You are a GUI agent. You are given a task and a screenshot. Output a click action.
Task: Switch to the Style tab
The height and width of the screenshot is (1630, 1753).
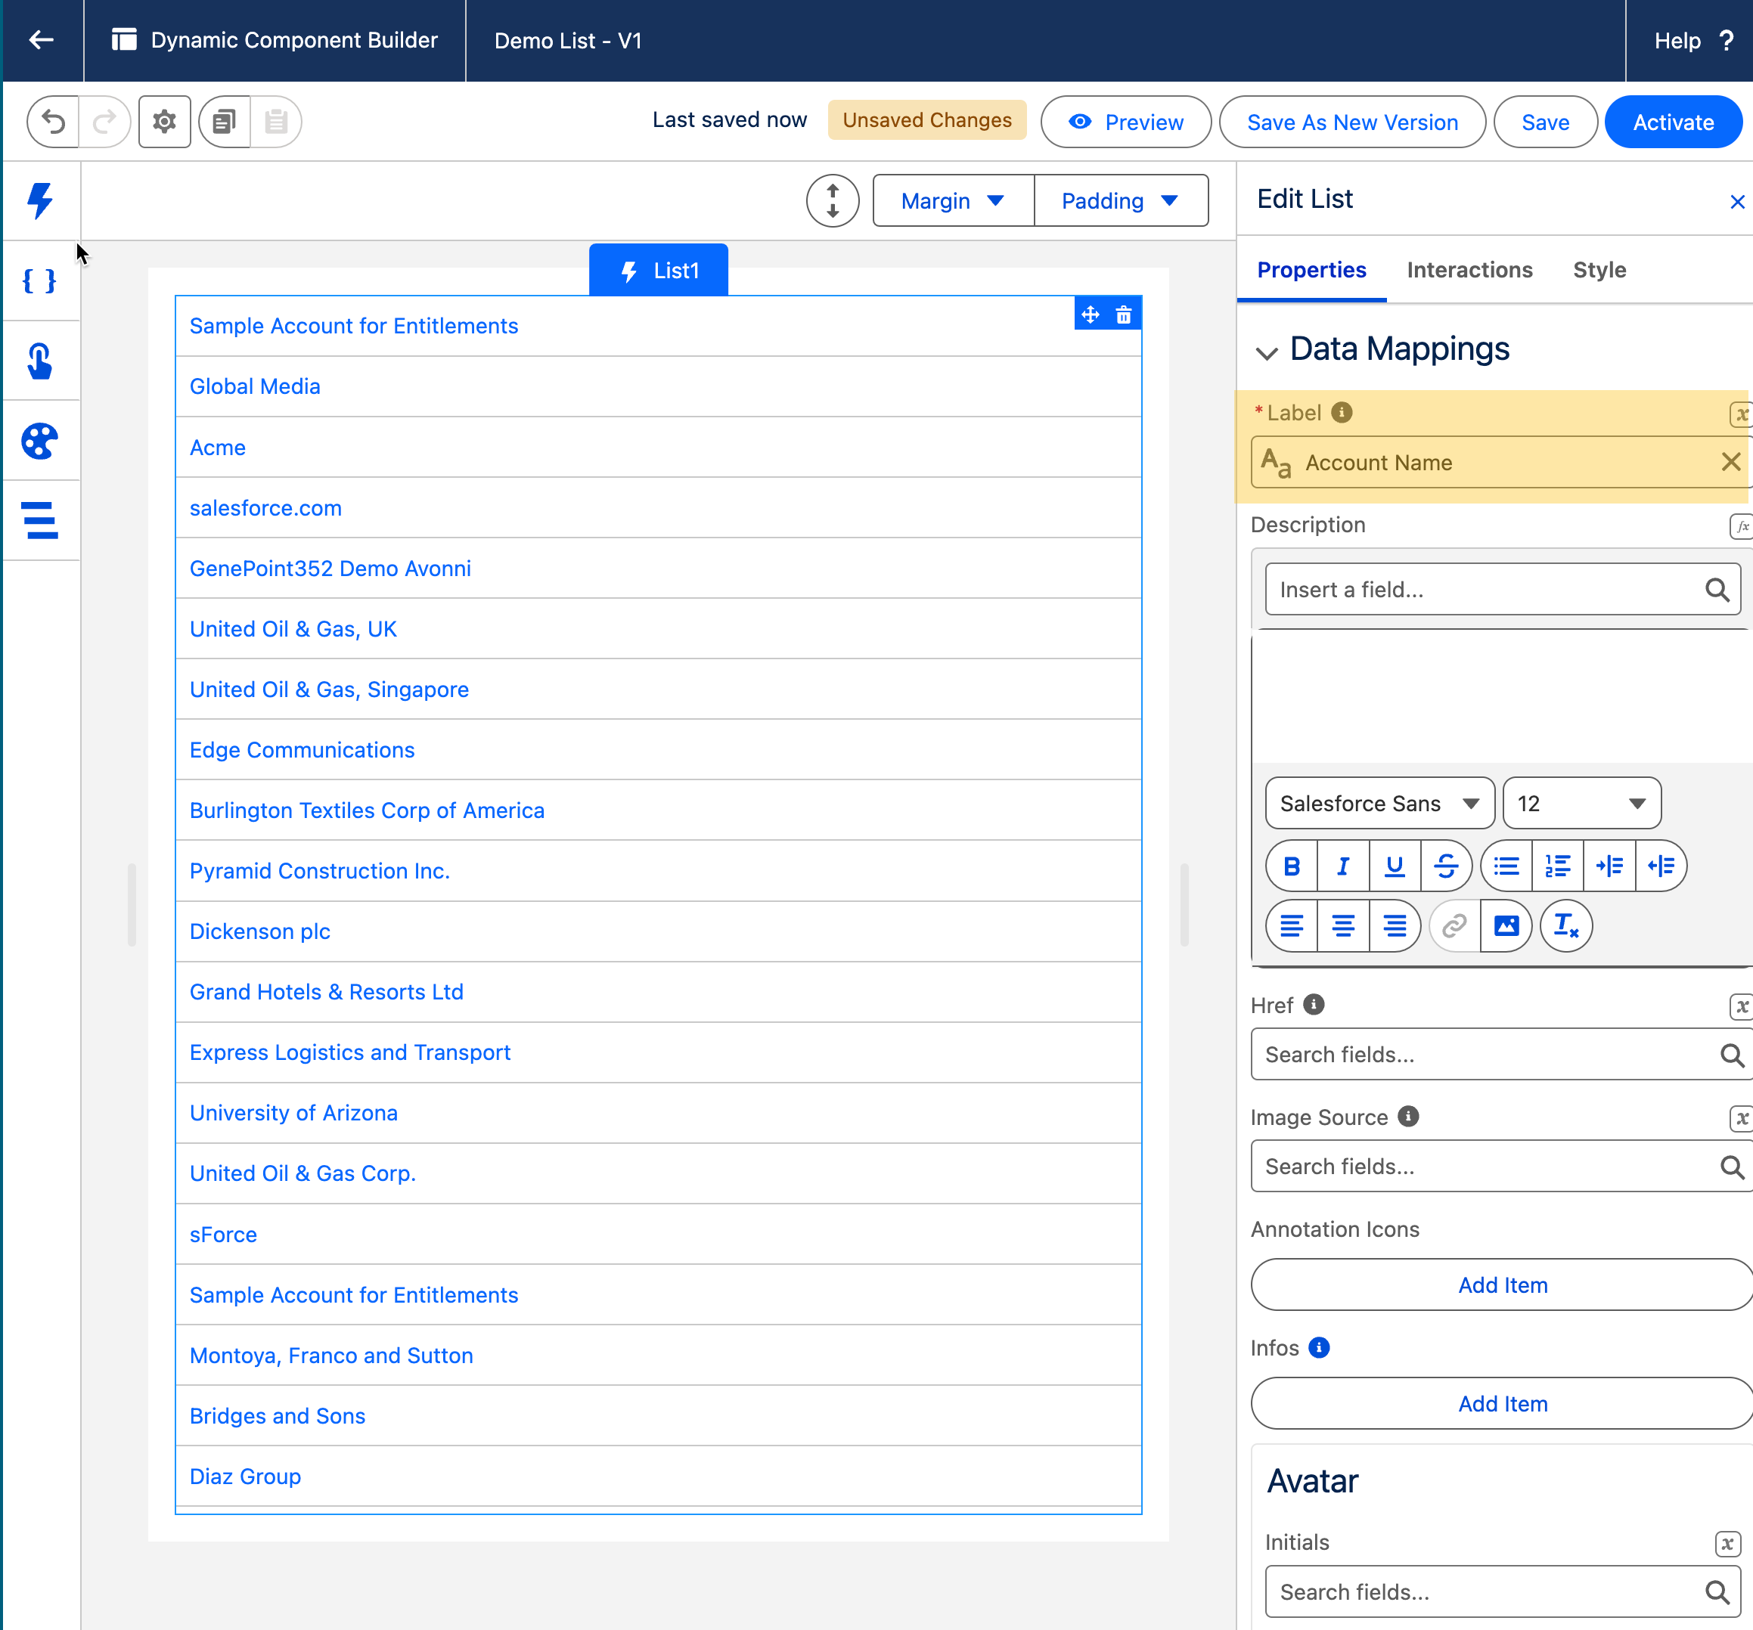coord(1599,271)
